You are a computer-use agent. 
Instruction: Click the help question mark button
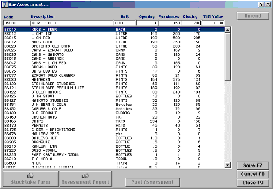261,4
